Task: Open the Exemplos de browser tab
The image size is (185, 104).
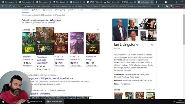Action: coord(77,2)
